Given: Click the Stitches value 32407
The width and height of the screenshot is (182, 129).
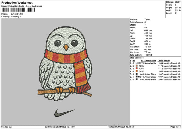Looking at the screenshot, I should (x=177, y=2).
